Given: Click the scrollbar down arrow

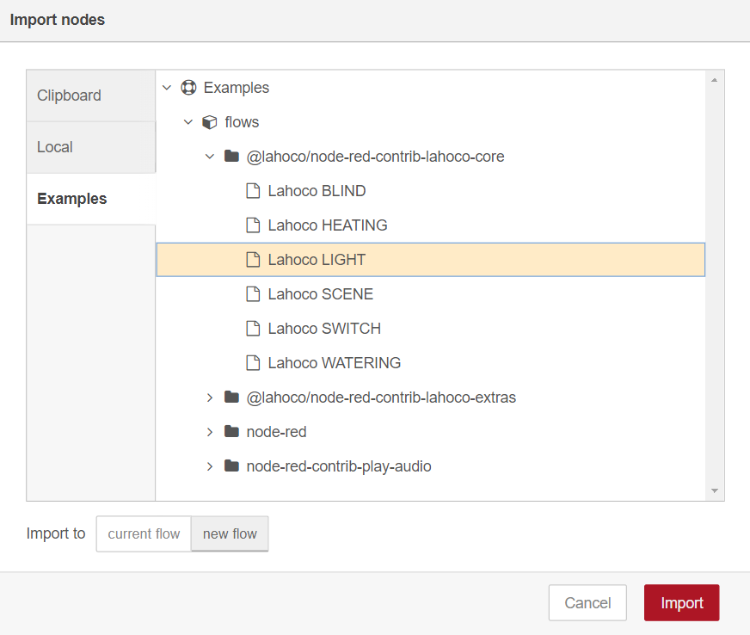Looking at the screenshot, I should point(714,490).
